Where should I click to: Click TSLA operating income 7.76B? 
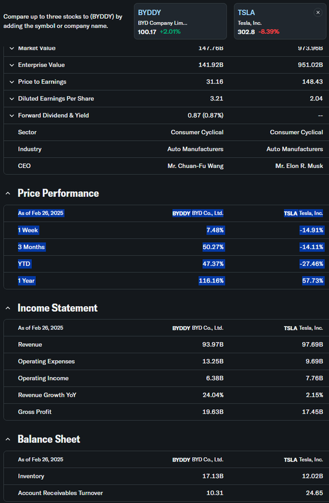click(x=315, y=379)
